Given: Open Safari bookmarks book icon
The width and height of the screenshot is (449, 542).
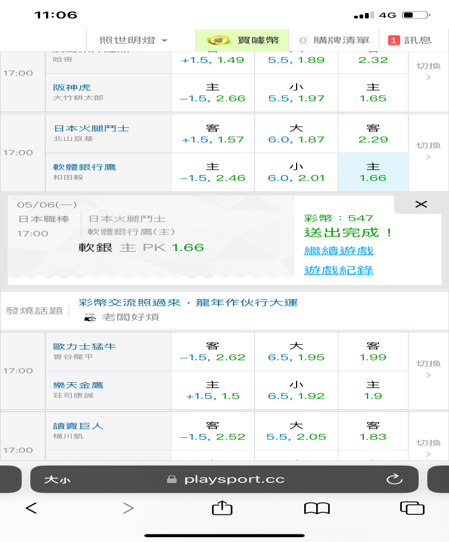Looking at the screenshot, I should coord(317,508).
